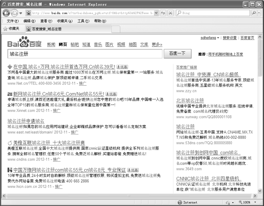Click the browser Forward arrow button

[14, 13]
